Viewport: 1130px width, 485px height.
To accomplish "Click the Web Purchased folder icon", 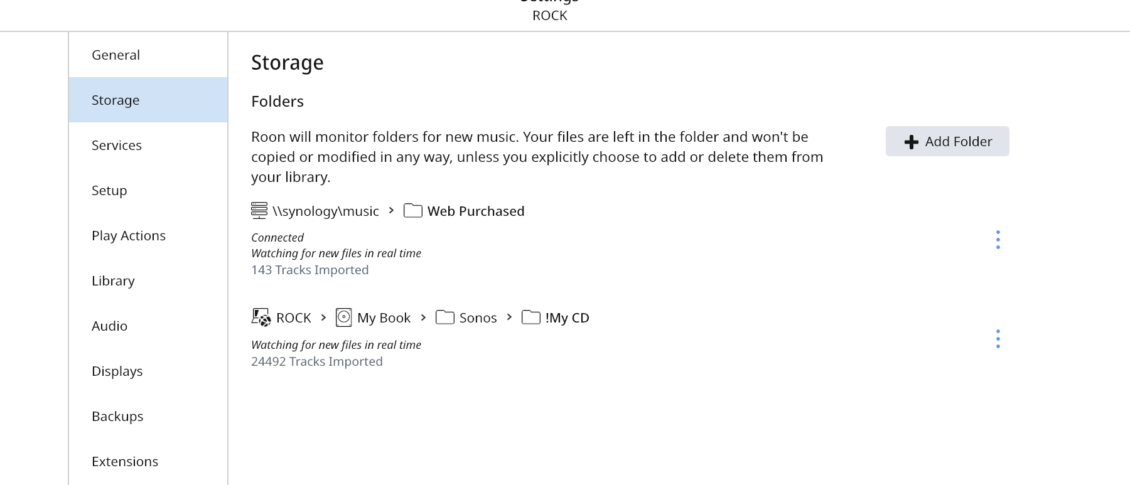I will [412, 211].
